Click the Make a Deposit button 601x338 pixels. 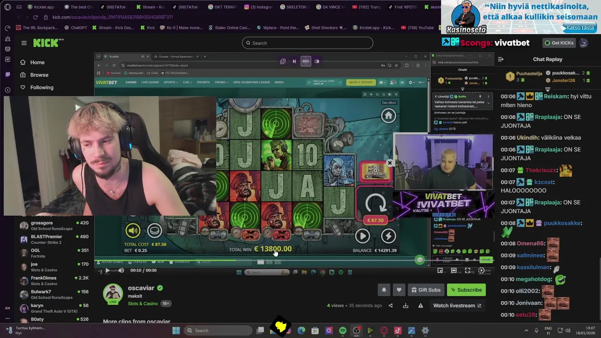point(361,82)
